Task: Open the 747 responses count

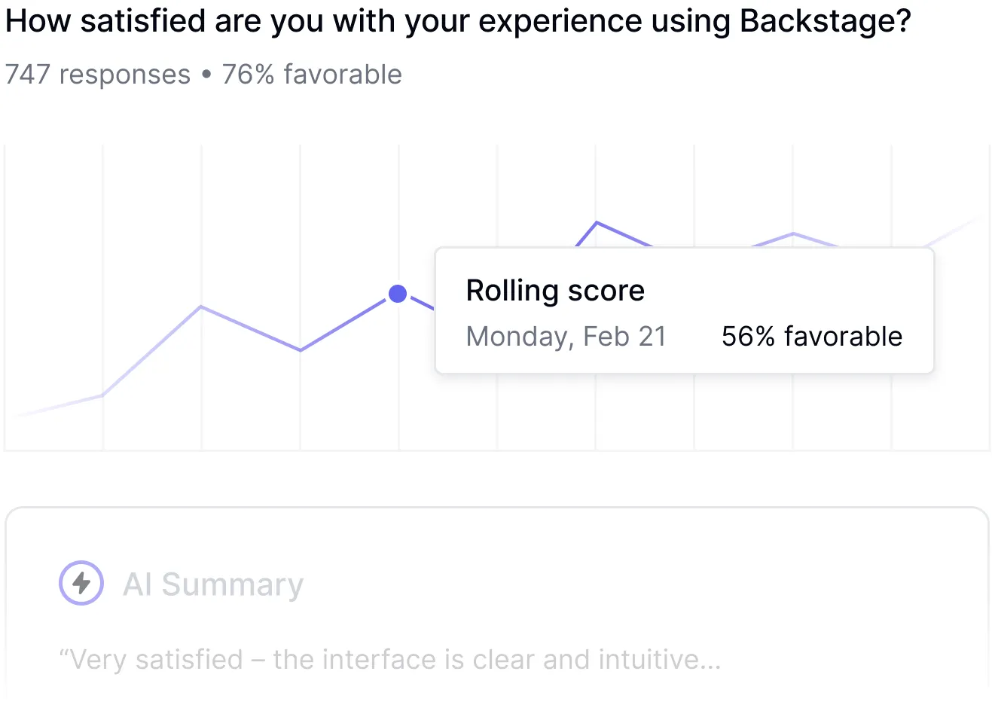Action: pos(98,75)
